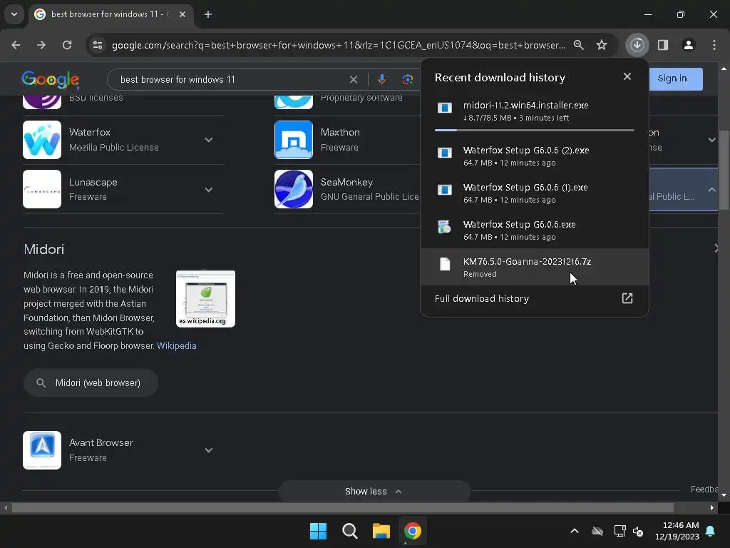Start voice search with microphone icon
Image resolution: width=730 pixels, height=548 pixels.
[x=382, y=80]
